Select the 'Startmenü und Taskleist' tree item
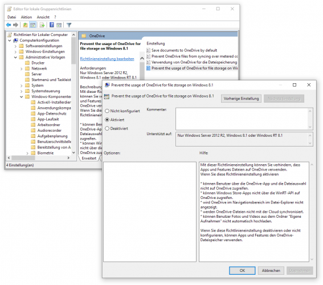323x285 pixels. (x=51, y=80)
